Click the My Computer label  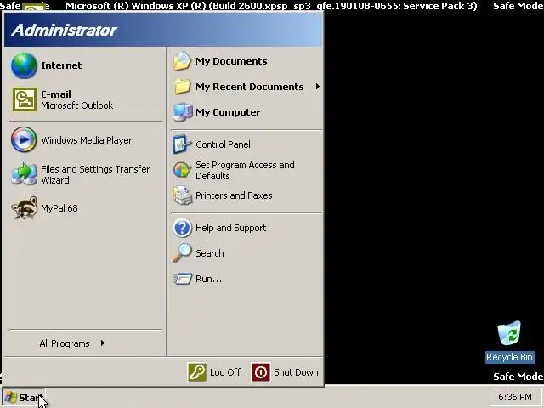(228, 112)
